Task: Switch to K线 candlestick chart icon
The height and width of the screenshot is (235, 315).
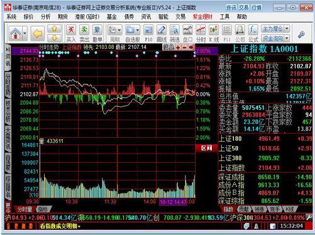Action: (214, 33)
